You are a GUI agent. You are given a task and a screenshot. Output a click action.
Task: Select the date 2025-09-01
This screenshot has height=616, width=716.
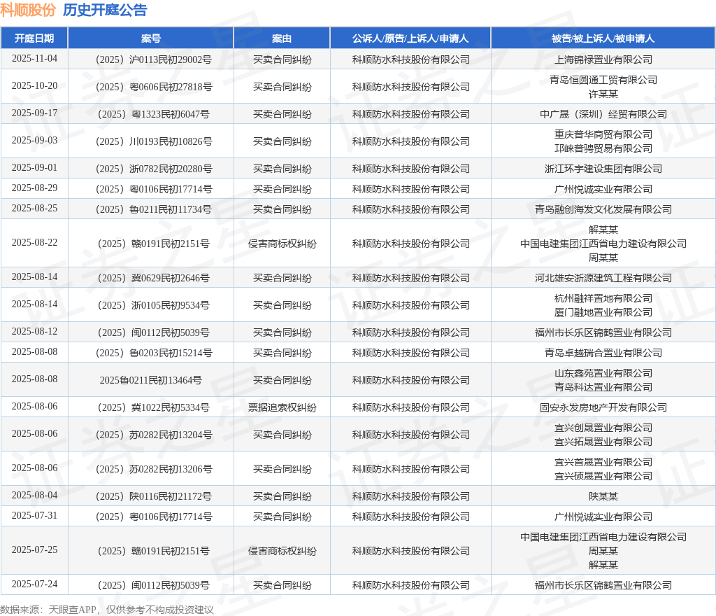[x=34, y=168]
